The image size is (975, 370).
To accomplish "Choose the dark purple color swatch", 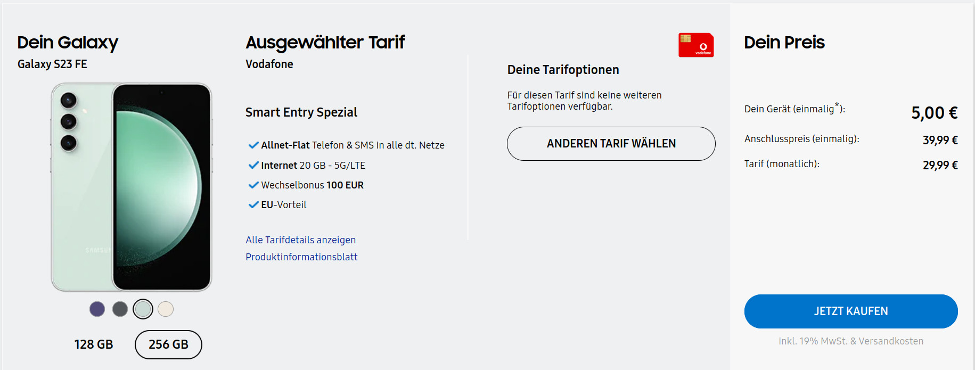I will click(97, 309).
